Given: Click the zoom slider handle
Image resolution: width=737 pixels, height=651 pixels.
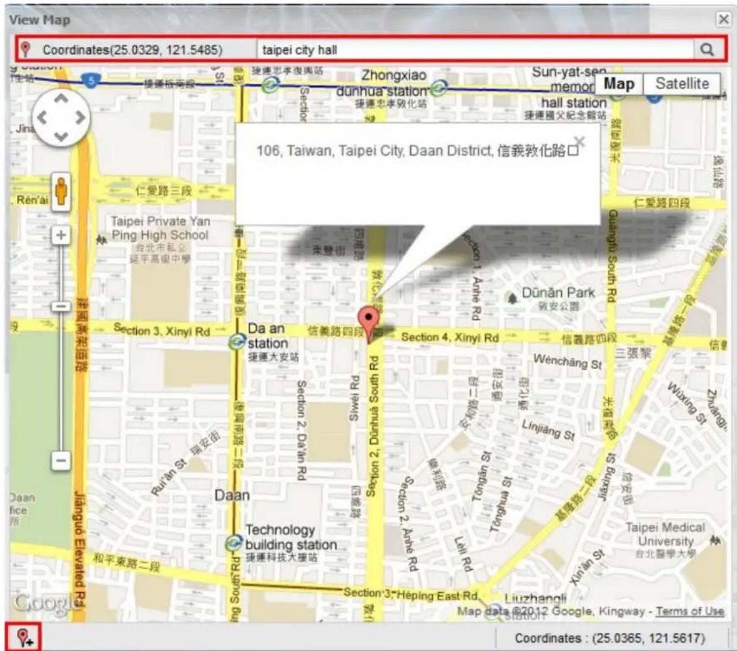Looking at the screenshot, I should [x=61, y=307].
